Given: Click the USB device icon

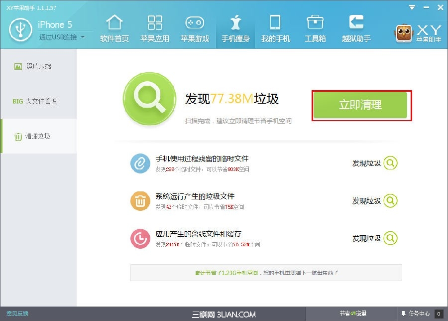Looking at the screenshot, I should pyautogui.click(x=20, y=29).
